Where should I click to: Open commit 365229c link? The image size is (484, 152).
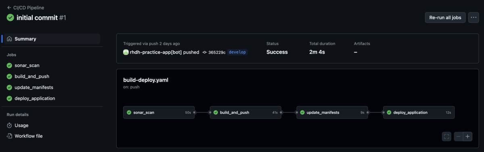click(214, 52)
